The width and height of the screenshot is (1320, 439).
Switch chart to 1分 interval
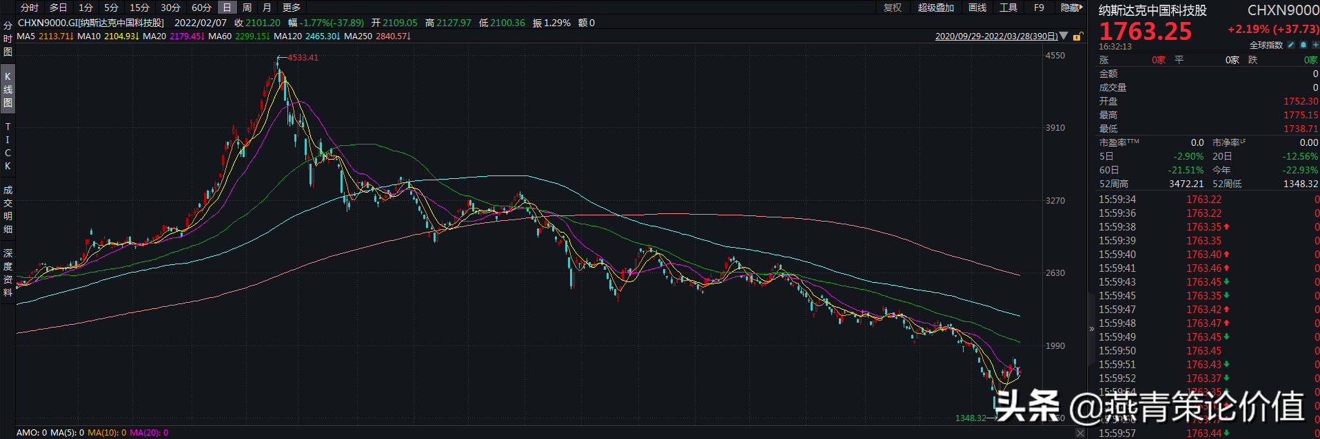[x=85, y=8]
